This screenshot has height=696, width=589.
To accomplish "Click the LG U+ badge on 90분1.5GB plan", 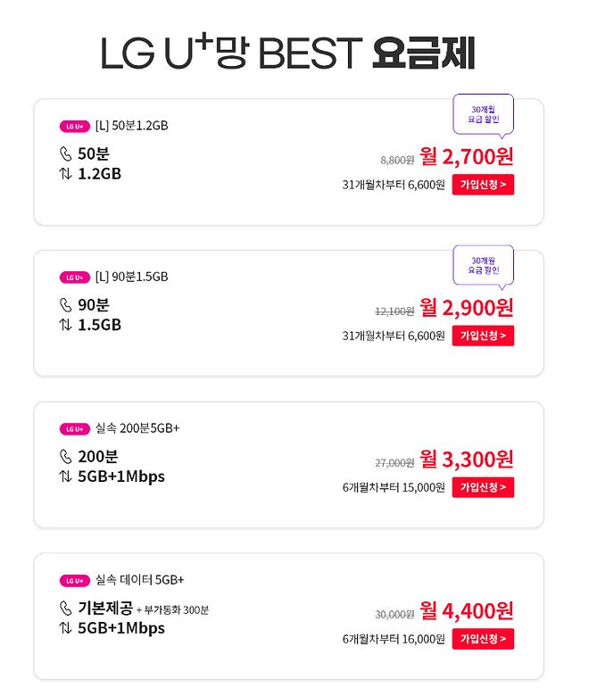I will [74, 278].
